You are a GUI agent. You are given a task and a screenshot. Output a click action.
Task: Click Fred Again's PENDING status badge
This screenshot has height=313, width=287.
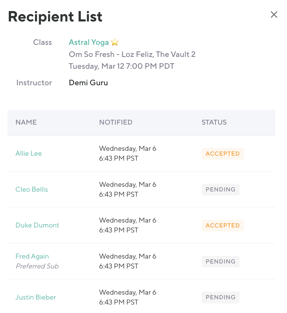tap(220, 262)
